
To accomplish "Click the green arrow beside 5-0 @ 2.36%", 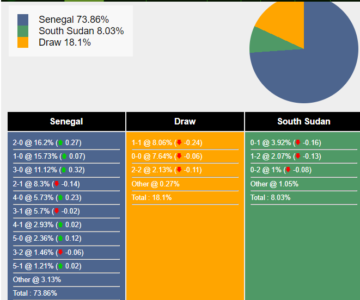I will (x=60, y=239).
